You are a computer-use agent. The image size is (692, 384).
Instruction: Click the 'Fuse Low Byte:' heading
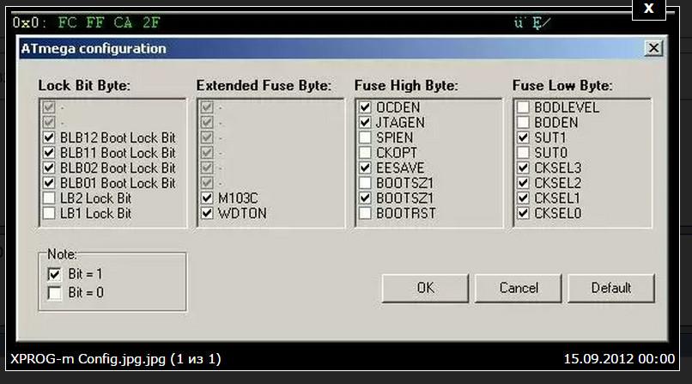(x=562, y=85)
